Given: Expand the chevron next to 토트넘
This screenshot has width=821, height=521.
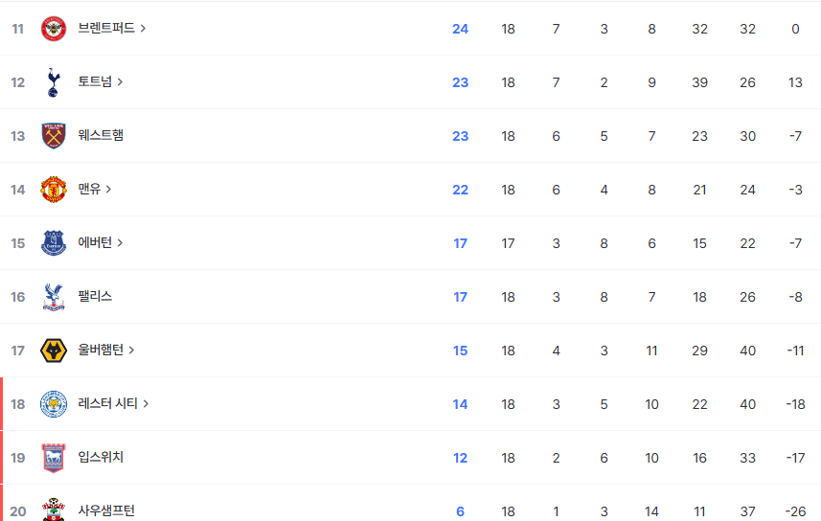Looking at the screenshot, I should click(120, 81).
